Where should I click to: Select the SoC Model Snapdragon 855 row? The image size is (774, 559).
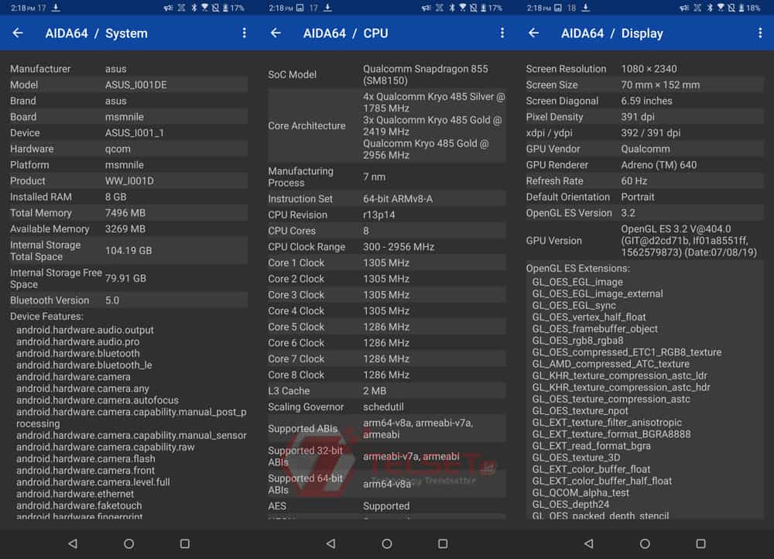click(x=386, y=74)
